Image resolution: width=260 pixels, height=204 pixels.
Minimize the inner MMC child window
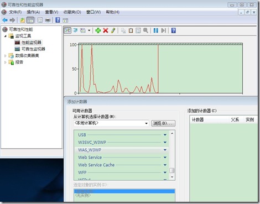click(x=241, y=12)
